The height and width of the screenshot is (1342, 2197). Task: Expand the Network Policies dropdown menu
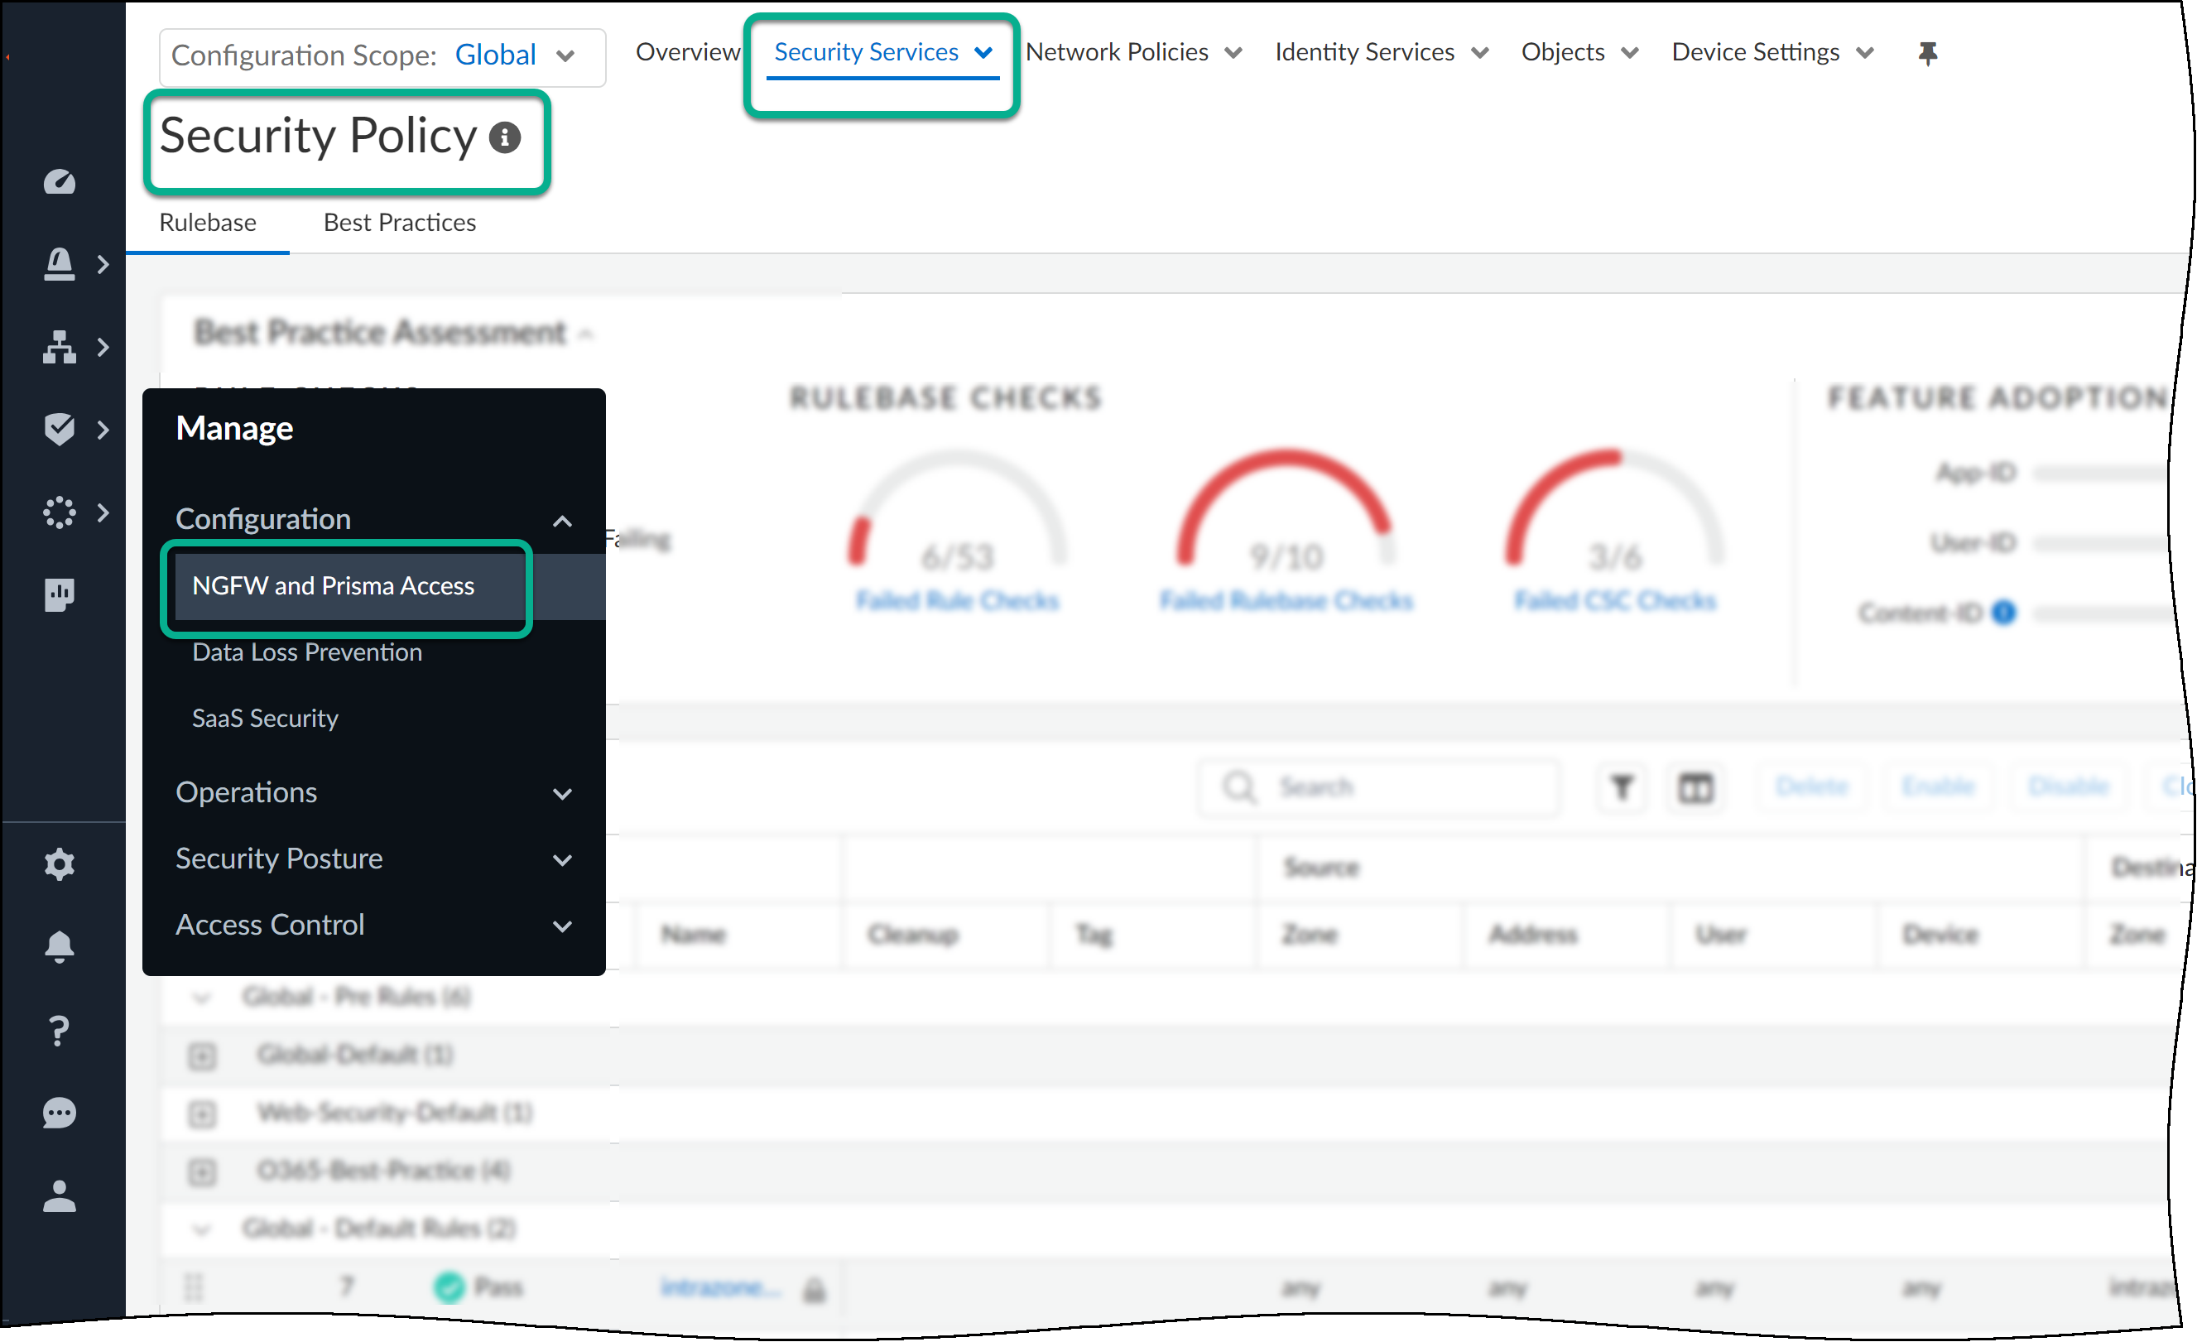[x=1133, y=53]
